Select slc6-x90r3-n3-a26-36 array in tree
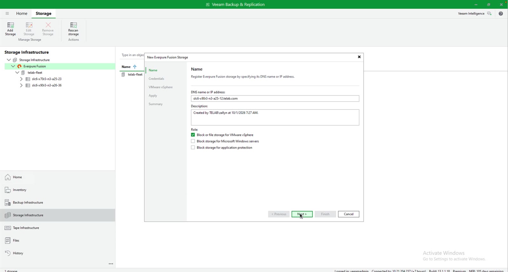The height and width of the screenshot is (272, 508). pyautogui.click(x=47, y=85)
